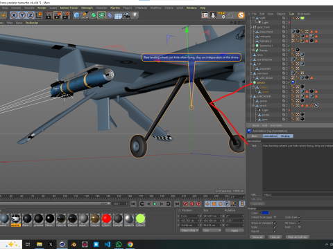Open the blue annotation color swatch
This screenshot has height=249, width=333.
pos(265,212)
